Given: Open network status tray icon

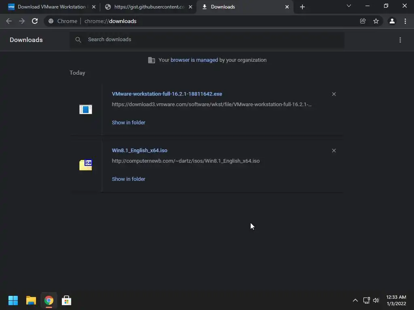Looking at the screenshot, I should [x=366, y=300].
